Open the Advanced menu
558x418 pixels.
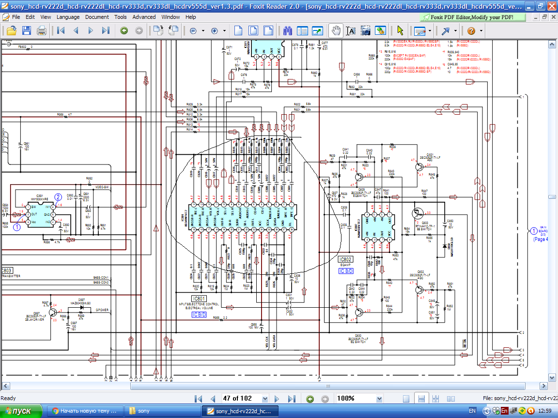tap(144, 17)
